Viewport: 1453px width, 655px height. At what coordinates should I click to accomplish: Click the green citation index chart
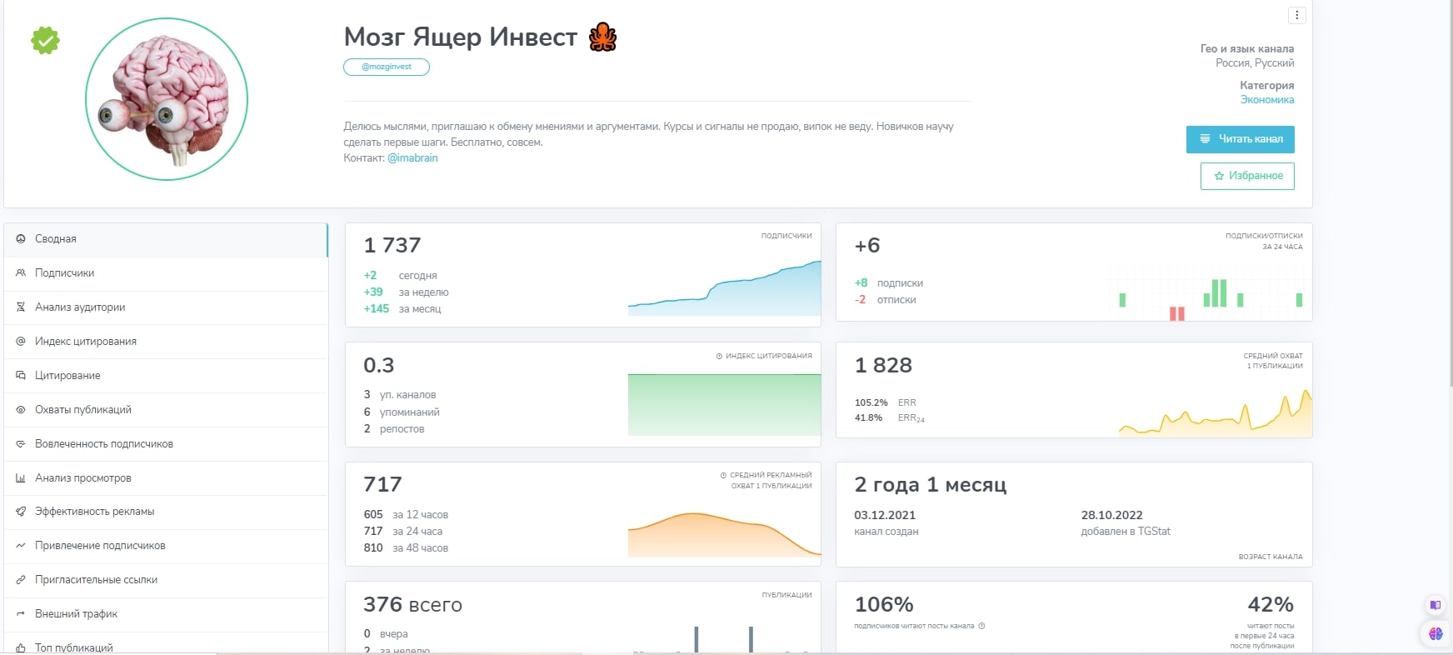pyautogui.click(x=724, y=405)
